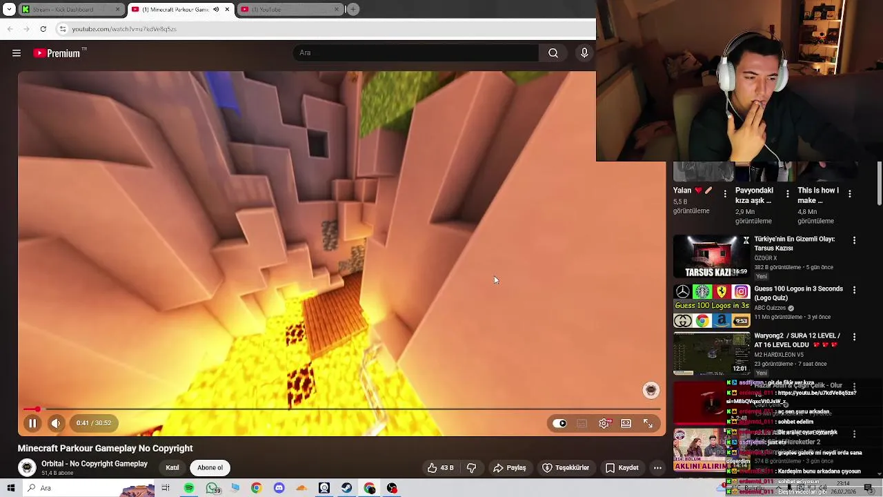Screen dimensions: 883x497
Task: Open the YouTube hamburger guide menu
Action: tap(17, 53)
